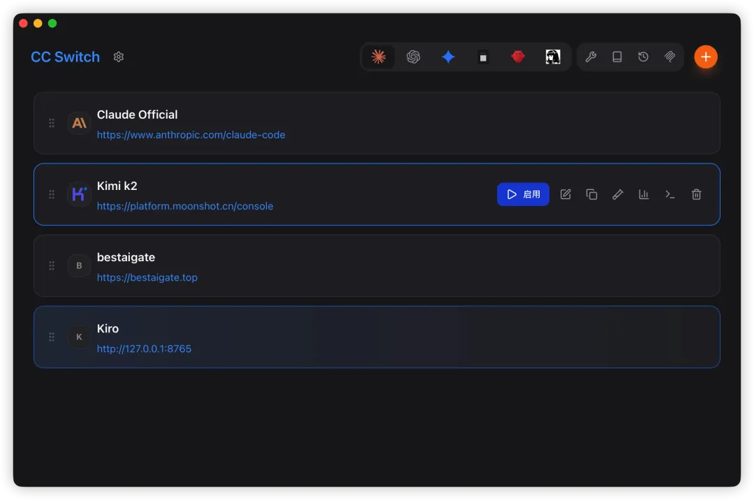Open the book icon in toolbar
The image size is (754, 500).
click(x=617, y=57)
